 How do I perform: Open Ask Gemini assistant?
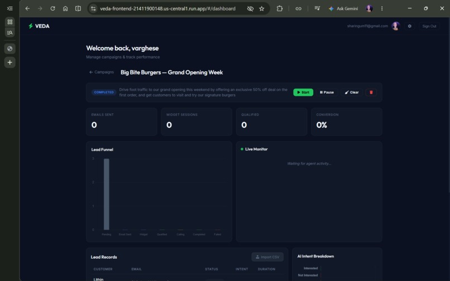(x=343, y=8)
